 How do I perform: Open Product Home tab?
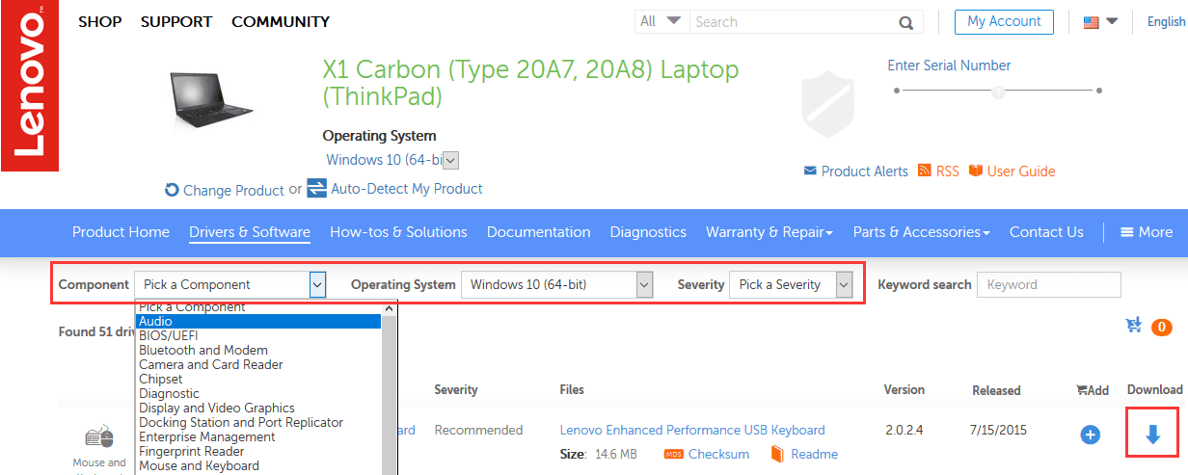(121, 232)
